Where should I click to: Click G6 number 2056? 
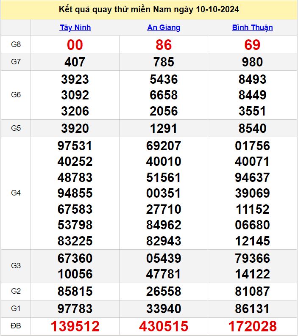click(x=164, y=111)
